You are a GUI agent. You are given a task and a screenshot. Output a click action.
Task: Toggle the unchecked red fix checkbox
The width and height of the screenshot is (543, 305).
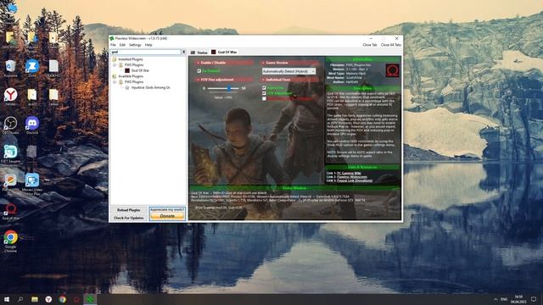point(264,99)
